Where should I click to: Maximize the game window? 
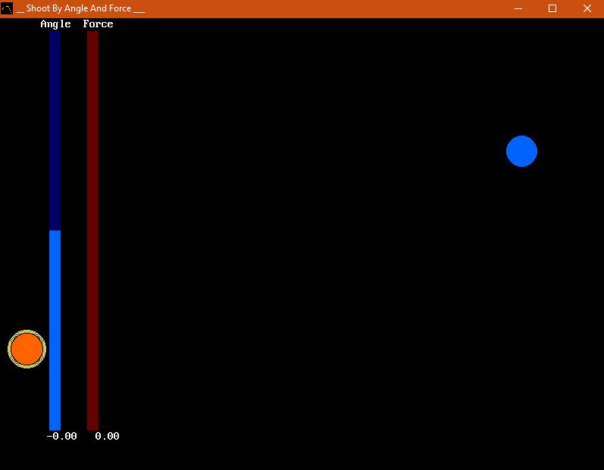click(x=552, y=8)
